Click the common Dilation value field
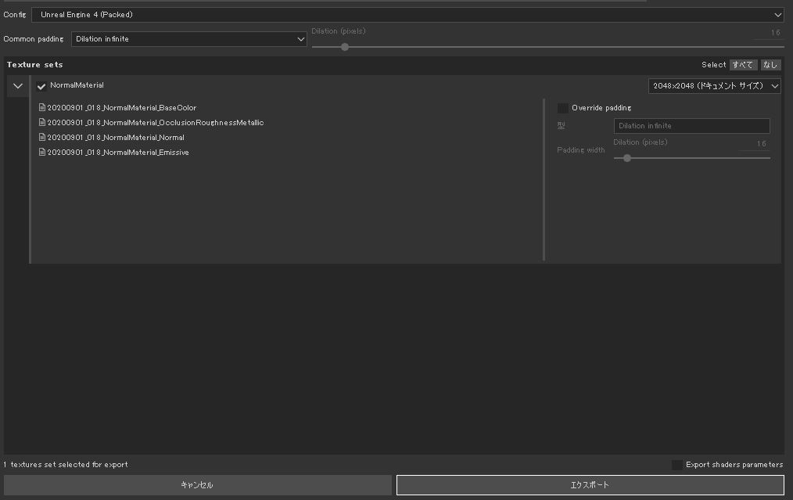The image size is (793, 500). [769, 33]
